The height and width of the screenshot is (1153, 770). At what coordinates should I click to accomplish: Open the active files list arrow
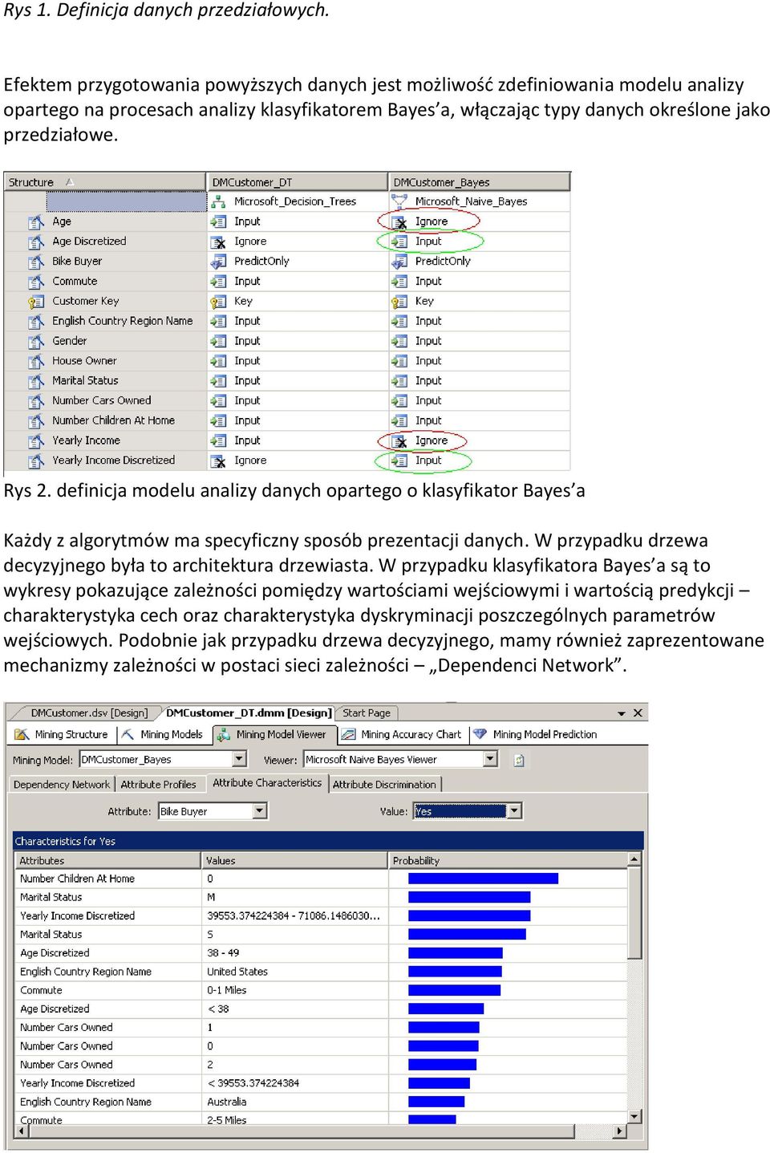tap(622, 713)
